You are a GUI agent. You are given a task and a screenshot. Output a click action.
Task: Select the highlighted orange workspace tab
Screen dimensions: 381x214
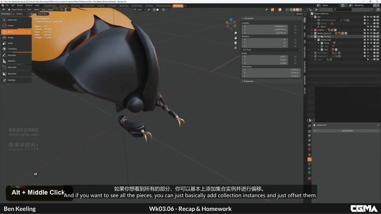pos(178,5)
